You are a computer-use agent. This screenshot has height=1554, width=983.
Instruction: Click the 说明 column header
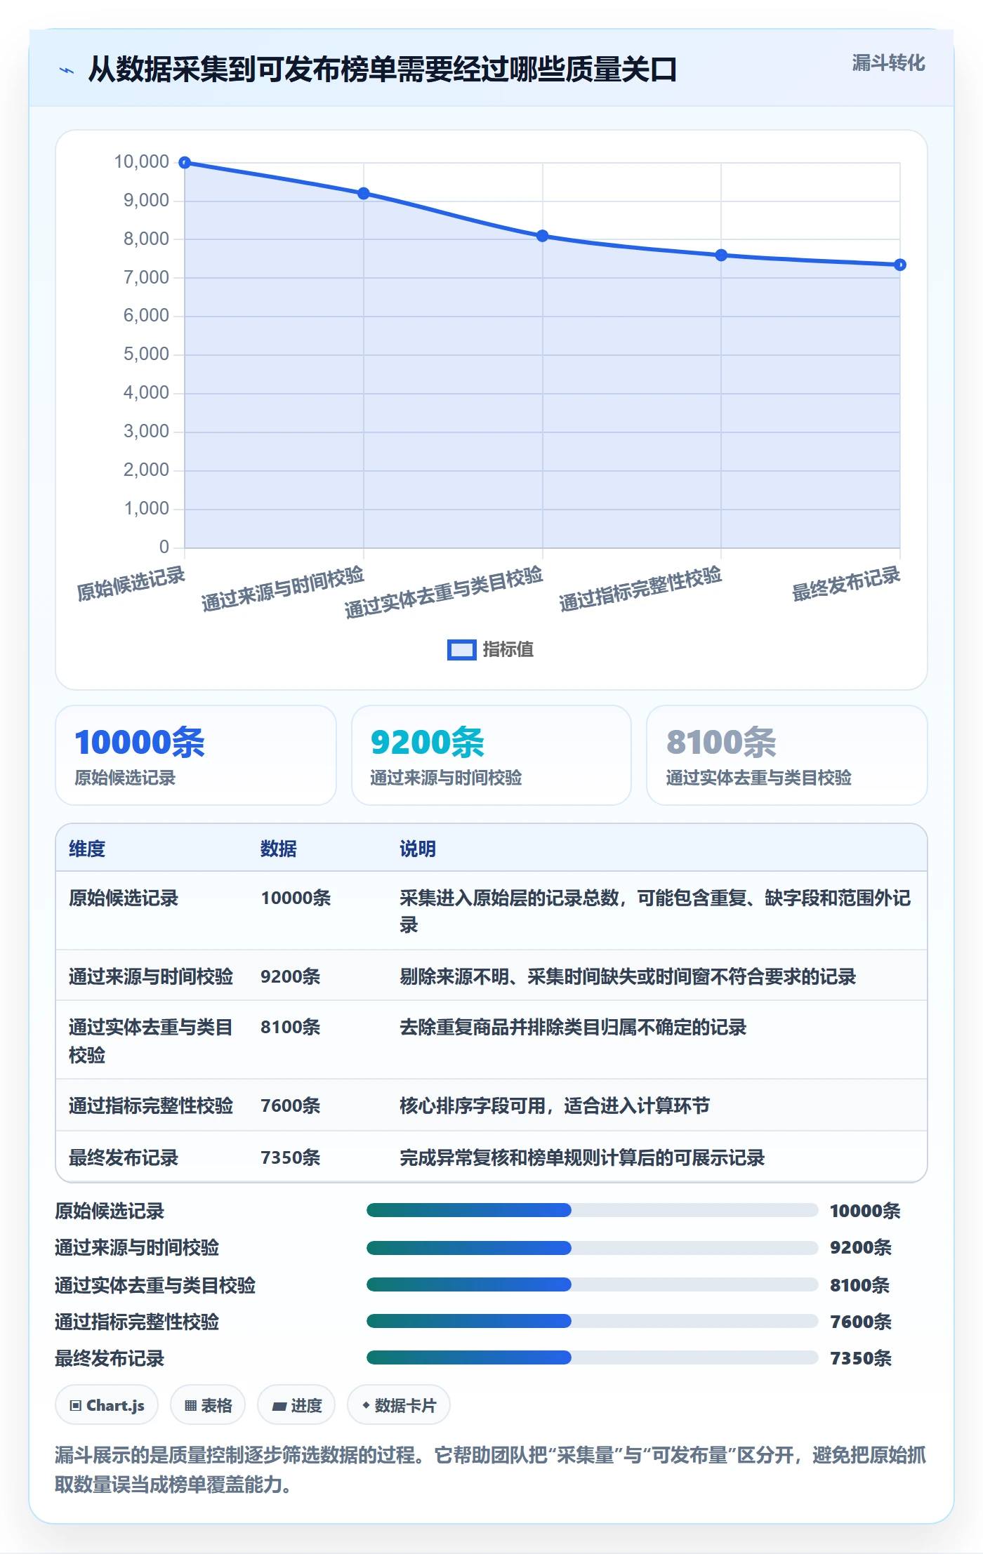click(x=418, y=849)
